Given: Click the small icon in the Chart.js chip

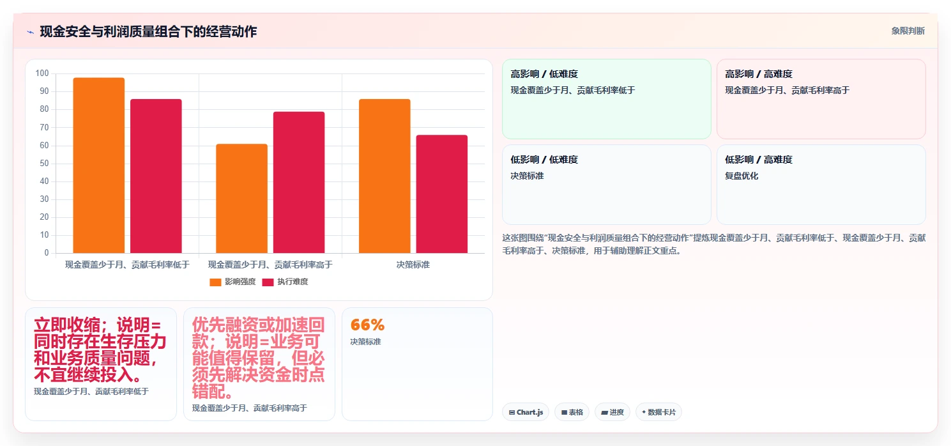Looking at the screenshot, I should tap(512, 413).
